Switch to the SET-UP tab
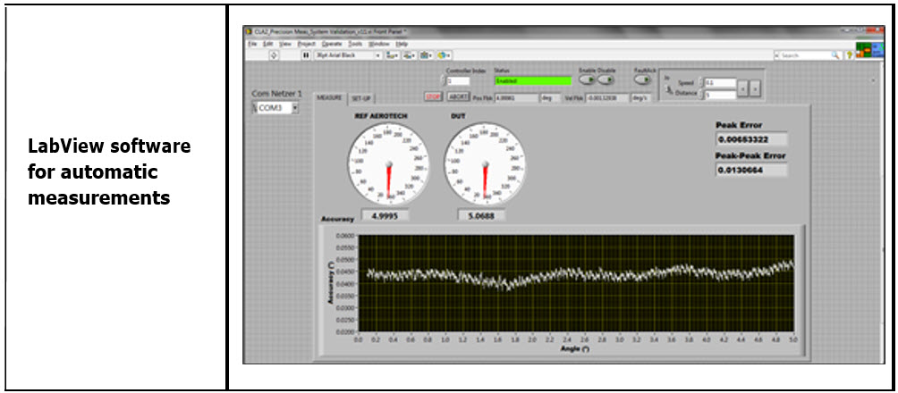898x393 pixels. coord(361,98)
